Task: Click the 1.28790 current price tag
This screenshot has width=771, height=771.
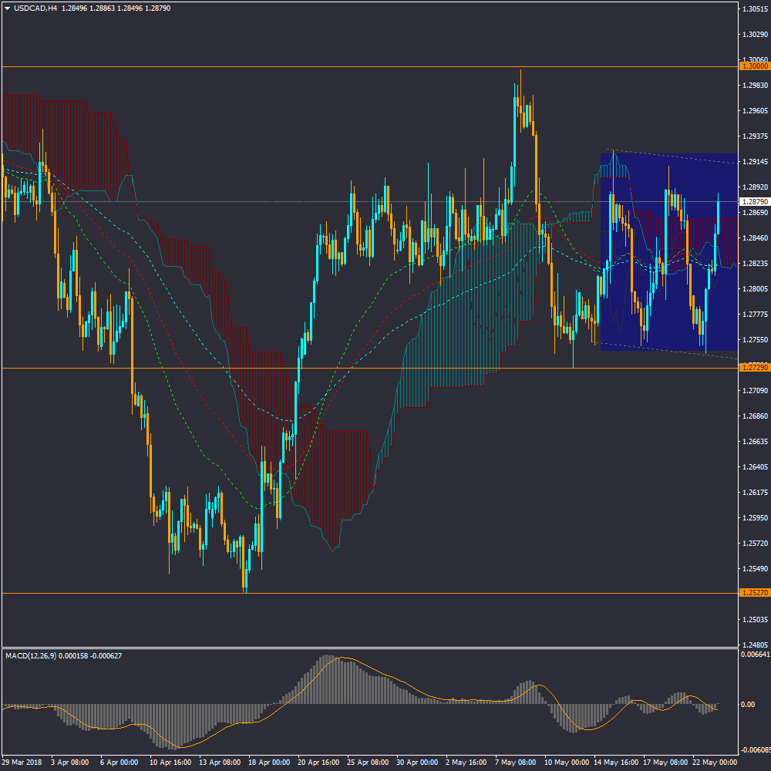Action: (755, 201)
